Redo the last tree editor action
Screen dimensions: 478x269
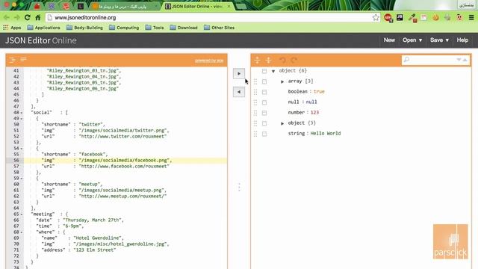tap(294, 60)
